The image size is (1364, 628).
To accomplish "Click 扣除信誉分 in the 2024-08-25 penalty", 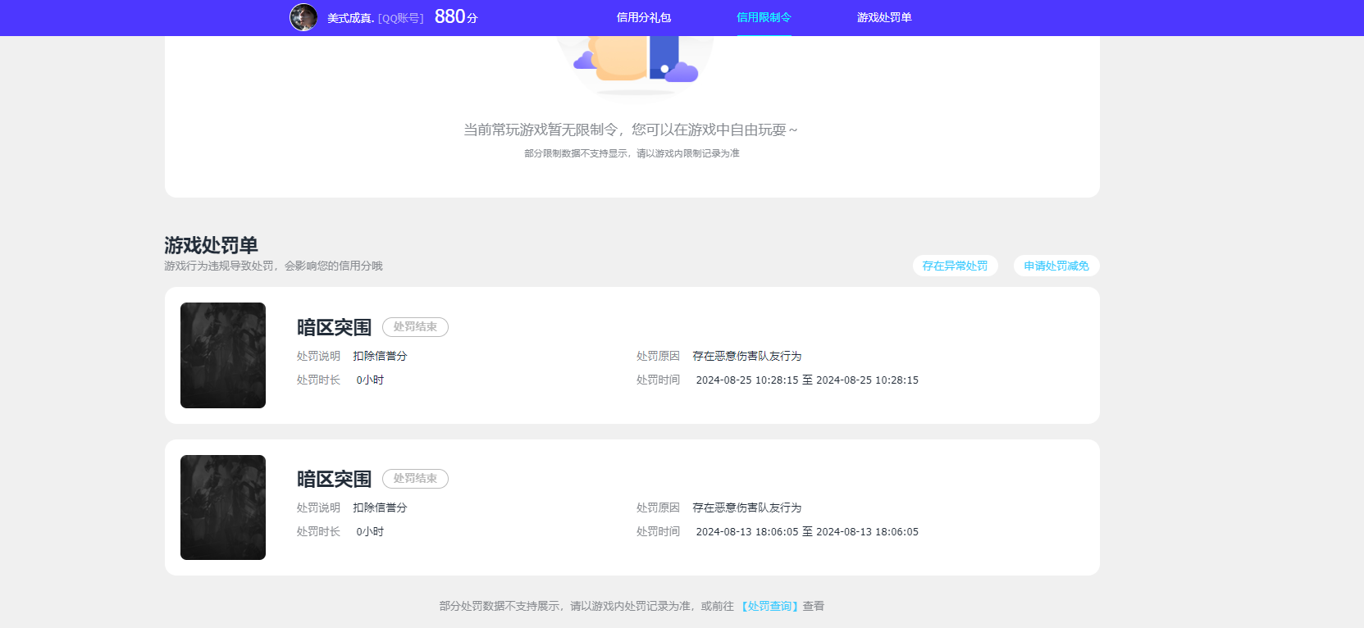I will pyautogui.click(x=380, y=356).
